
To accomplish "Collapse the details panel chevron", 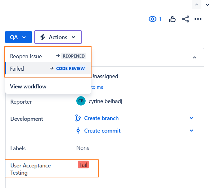I will pos(195,58).
